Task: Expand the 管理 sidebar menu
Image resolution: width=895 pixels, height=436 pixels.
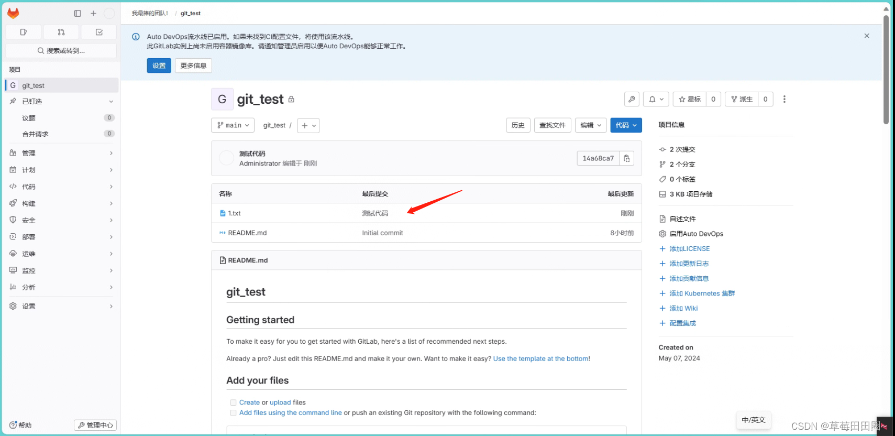Action: point(61,153)
